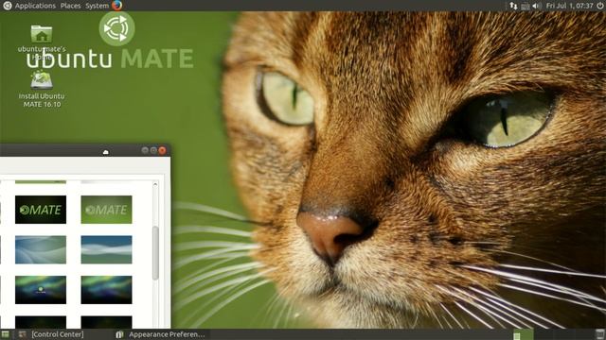Switch to Appearance Preferences taskbar entry
This screenshot has height=340, width=606.
[x=160, y=334]
